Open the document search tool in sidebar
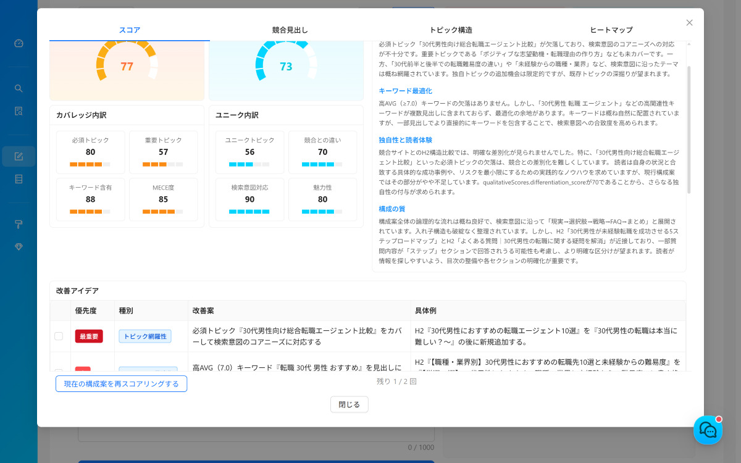This screenshot has height=463, width=741. click(19, 111)
